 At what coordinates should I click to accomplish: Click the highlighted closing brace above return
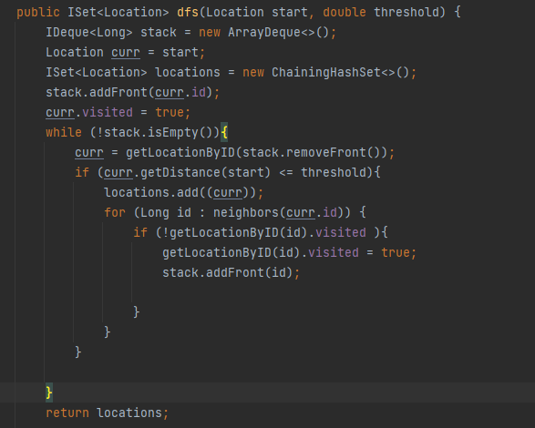point(49,392)
